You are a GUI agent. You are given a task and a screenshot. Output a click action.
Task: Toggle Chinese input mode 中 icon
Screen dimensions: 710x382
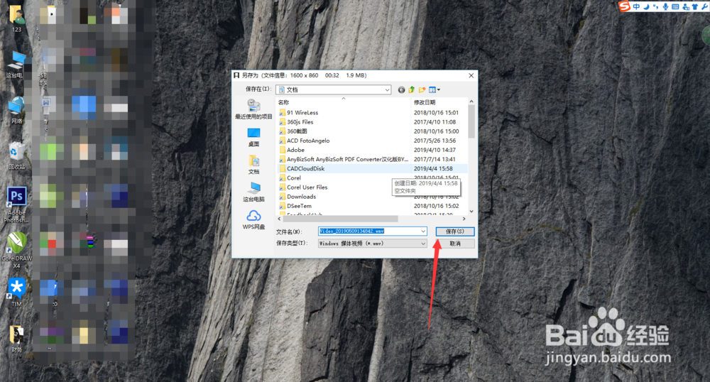coord(637,7)
